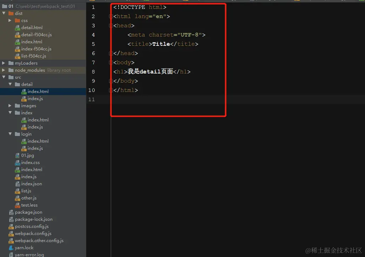
Task: Select the package.json file name
Action: pyautogui.click(x=28, y=212)
